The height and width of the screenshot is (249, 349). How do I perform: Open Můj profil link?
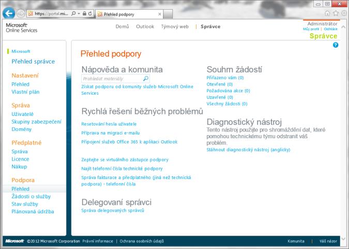[x=311, y=29]
